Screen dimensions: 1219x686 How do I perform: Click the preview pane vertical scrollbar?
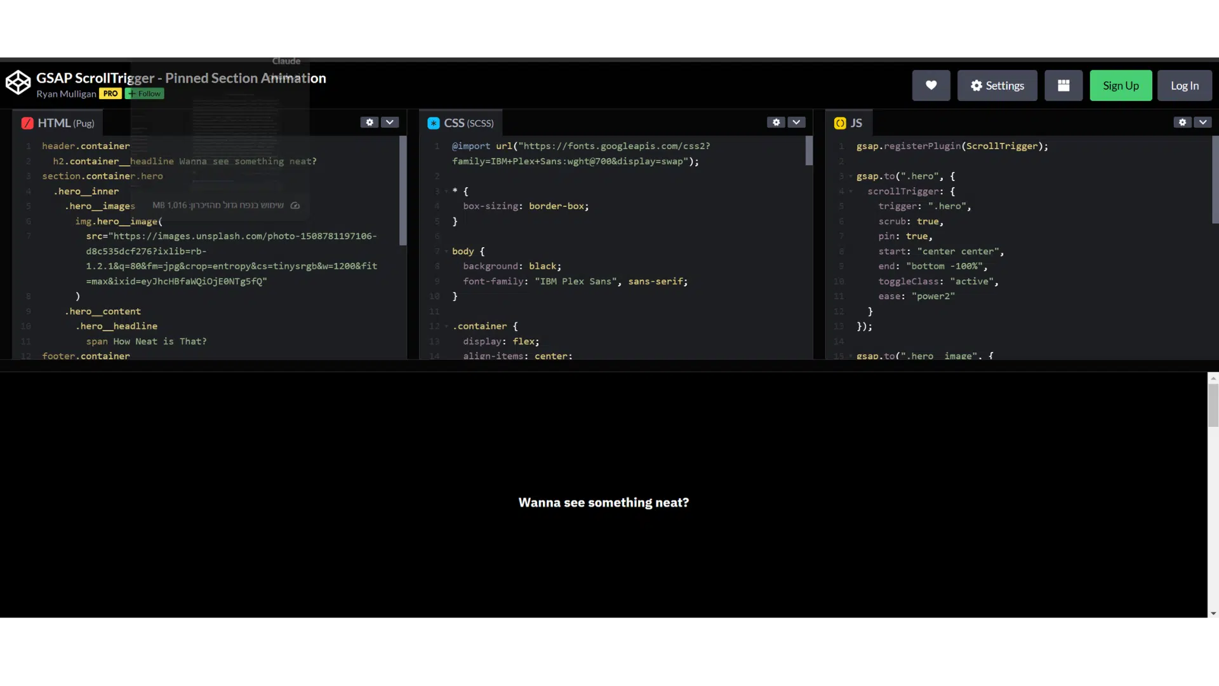coord(1213,405)
